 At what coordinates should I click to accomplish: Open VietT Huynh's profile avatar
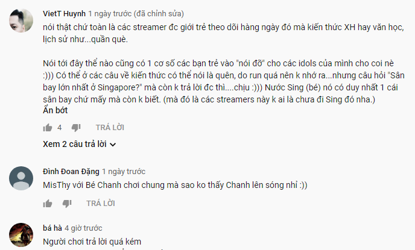[21, 20]
